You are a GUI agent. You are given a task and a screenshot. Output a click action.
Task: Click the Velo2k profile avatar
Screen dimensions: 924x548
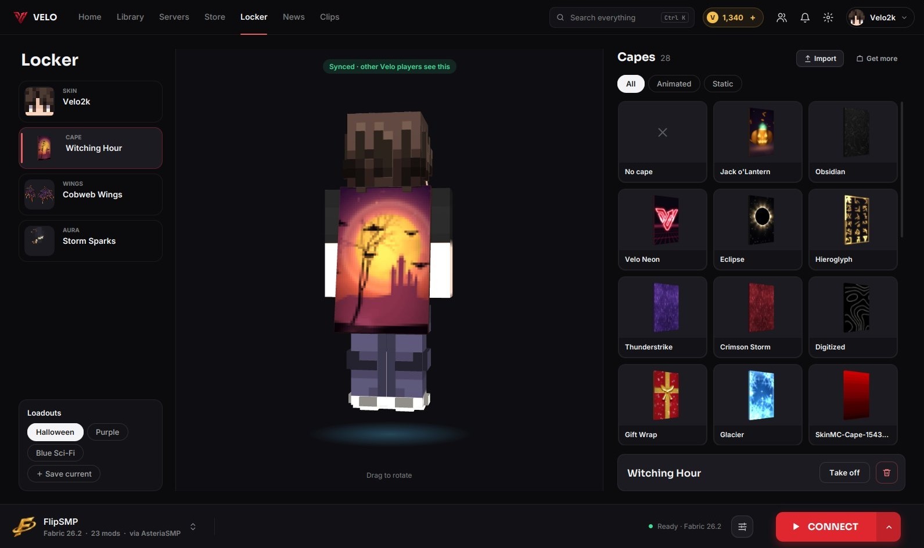pos(857,17)
